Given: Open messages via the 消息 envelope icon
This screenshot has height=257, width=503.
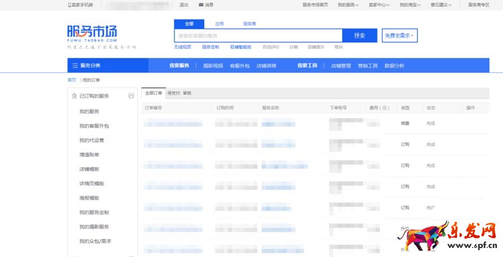Looking at the screenshot, I should coord(201,4).
